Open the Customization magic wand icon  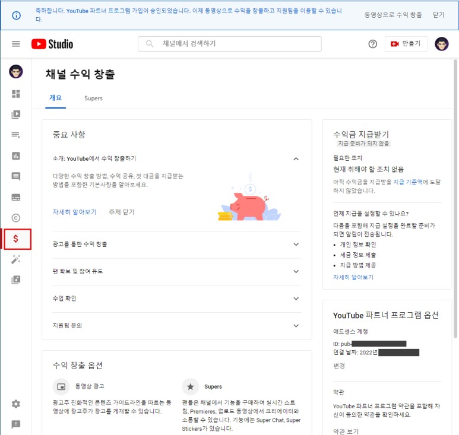point(16,259)
